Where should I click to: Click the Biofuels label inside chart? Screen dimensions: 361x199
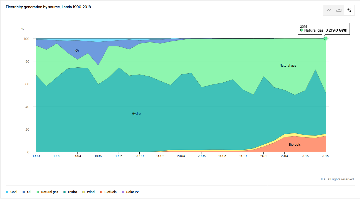(295, 145)
